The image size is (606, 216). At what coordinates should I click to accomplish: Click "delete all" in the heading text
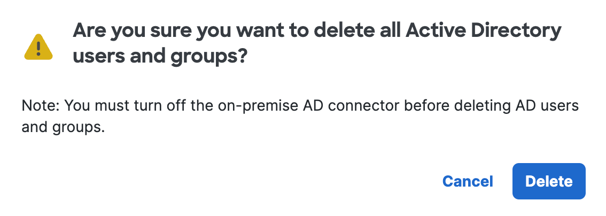[356, 32]
